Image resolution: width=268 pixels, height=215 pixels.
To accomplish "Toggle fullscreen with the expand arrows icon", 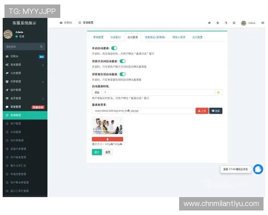I will (234, 23).
